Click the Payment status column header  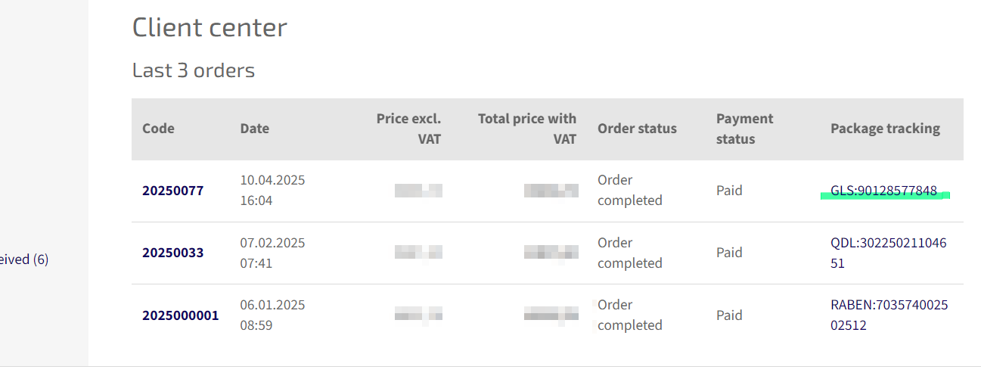click(x=744, y=129)
